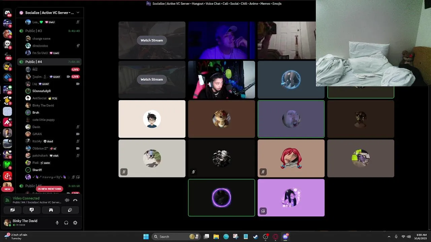Watch Stream in top-left tile
The height and width of the screenshot is (242, 431).
152,40
